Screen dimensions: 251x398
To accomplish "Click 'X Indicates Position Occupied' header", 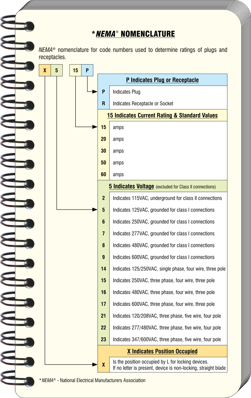I will coord(162,351).
